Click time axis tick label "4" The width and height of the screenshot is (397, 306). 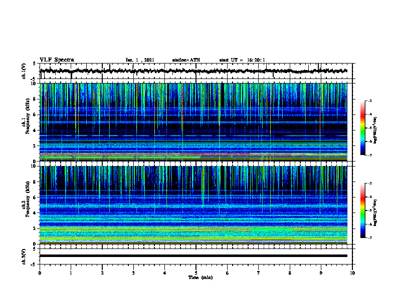(165, 273)
